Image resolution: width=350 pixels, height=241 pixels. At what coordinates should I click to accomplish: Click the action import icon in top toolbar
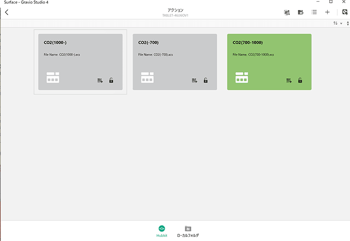click(x=301, y=12)
